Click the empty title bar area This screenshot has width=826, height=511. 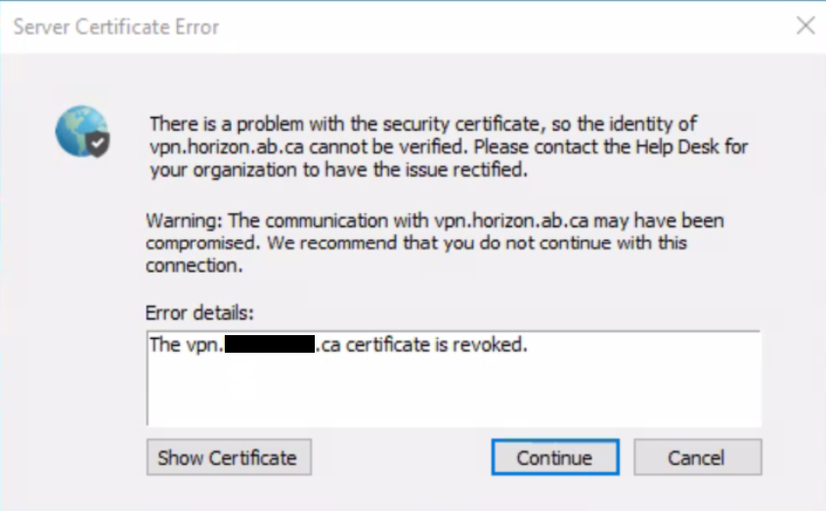click(x=489, y=26)
